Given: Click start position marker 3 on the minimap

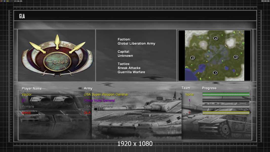Looking at the screenshot, I should [x=236, y=57].
